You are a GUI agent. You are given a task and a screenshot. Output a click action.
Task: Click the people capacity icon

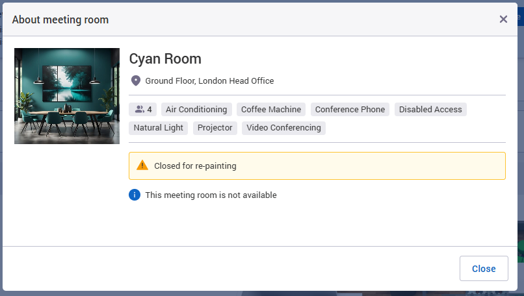tap(139, 110)
